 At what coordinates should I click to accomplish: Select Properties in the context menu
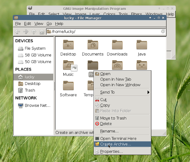pyautogui.click(x=111, y=152)
